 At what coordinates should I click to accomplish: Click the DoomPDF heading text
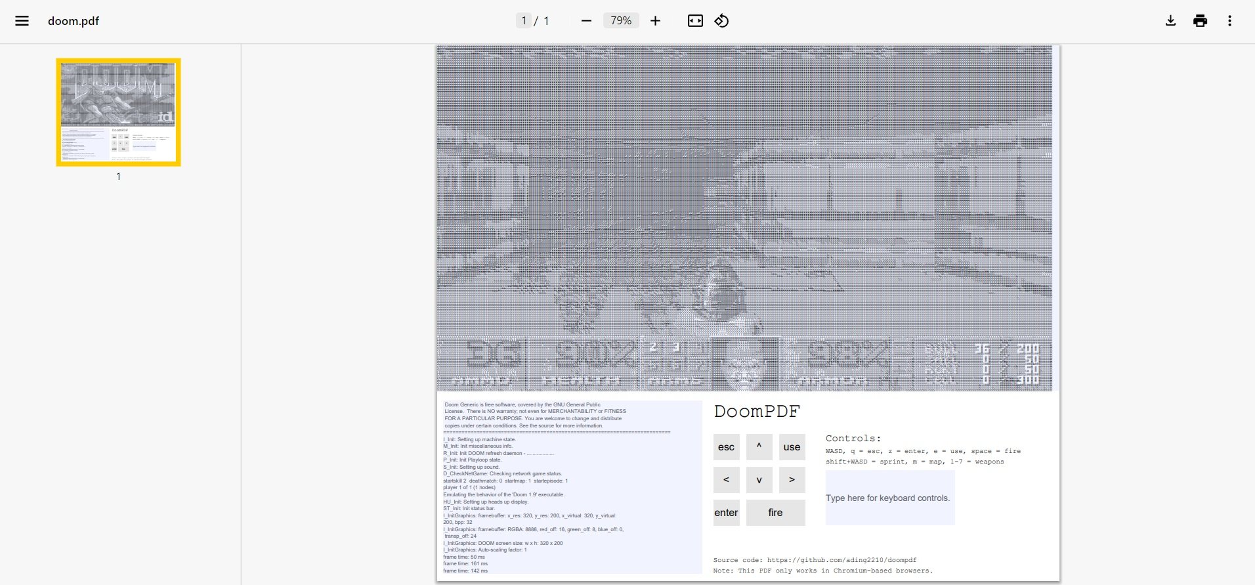757,412
